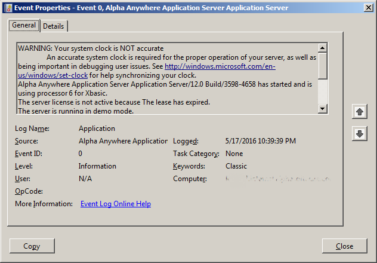Click the Event Properties title bar icon
This screenshot has width=377, height=263.
coord(8,8)
